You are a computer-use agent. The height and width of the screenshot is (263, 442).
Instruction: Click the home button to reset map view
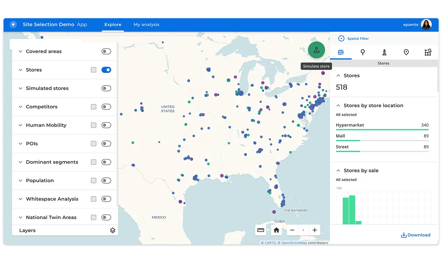pos(277,230)
